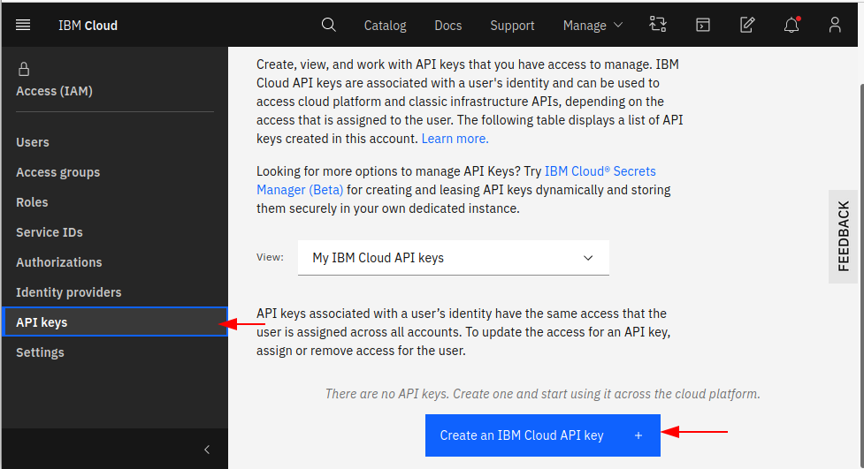The height and width of the screenshot is (469, 864).
Task: Click the search magnifier icon
Action: pos(329,25)
